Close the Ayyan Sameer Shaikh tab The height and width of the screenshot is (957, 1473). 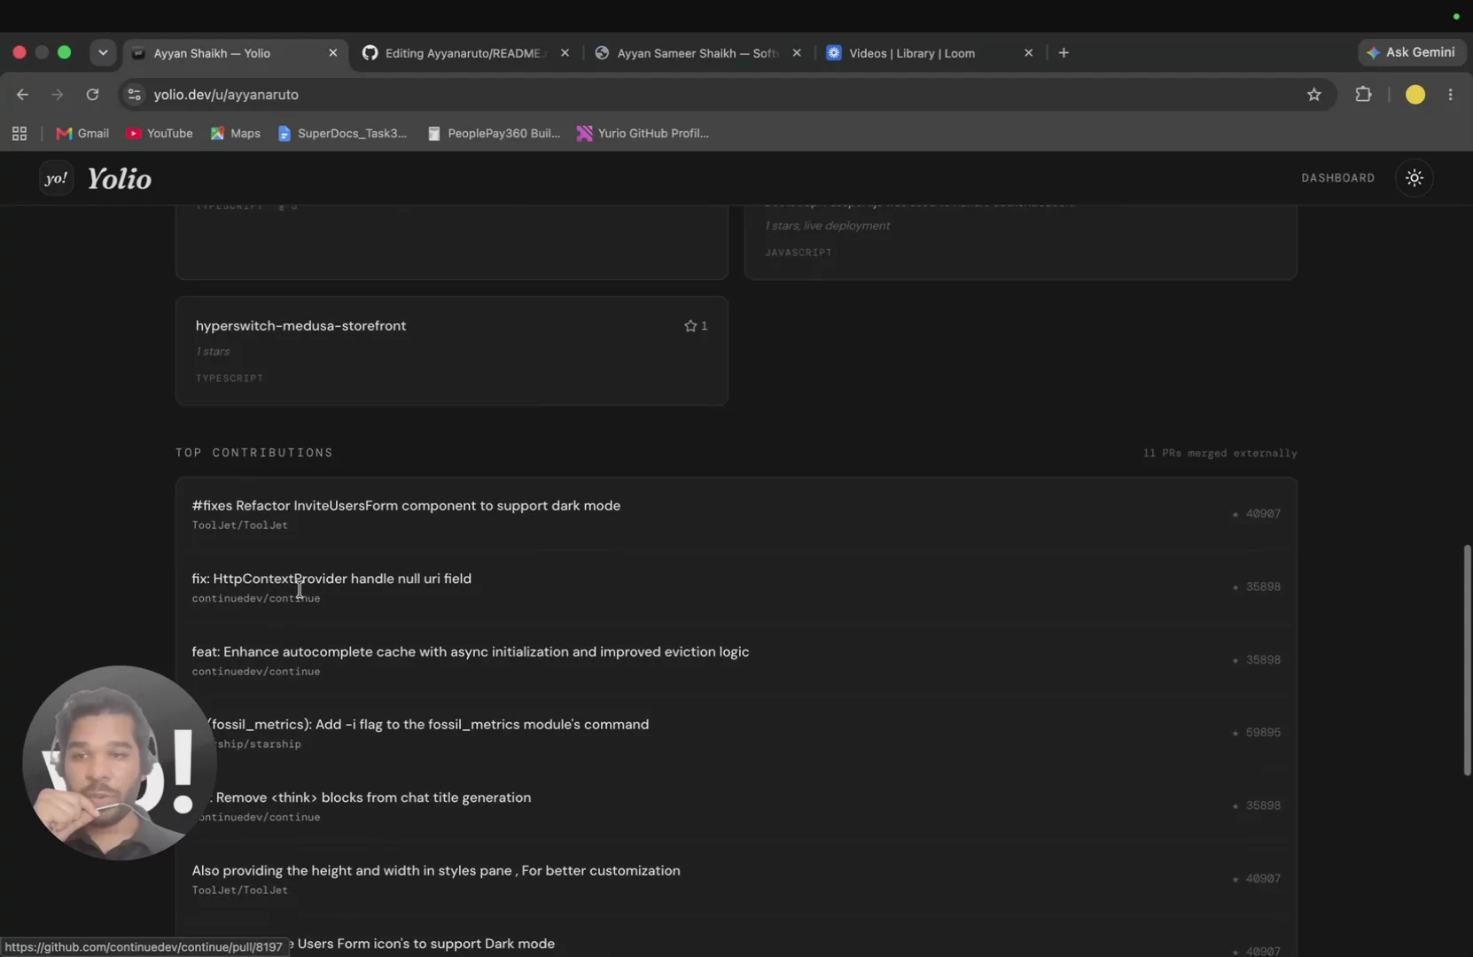pos(797,53)
